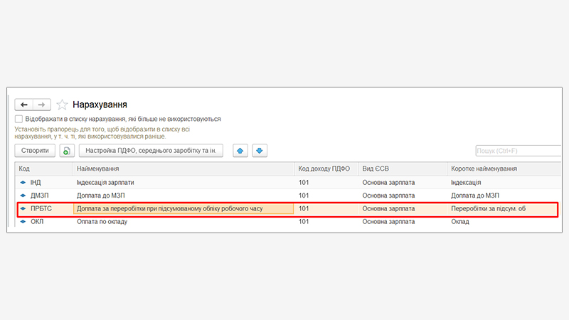This screenshot has height=320, width=569.
Task: Move item up with blue arrow
Action: [x=240, y=151]
